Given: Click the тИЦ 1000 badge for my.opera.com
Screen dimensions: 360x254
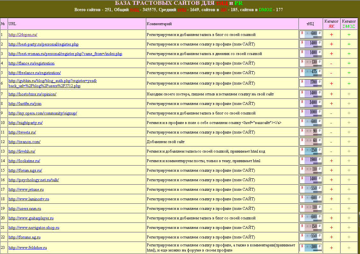Looking at the screenshot, I should click(311, 113).
